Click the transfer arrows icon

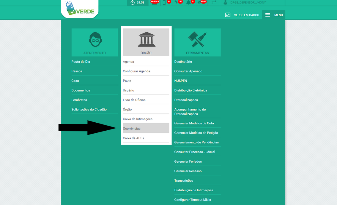point(214,3)
